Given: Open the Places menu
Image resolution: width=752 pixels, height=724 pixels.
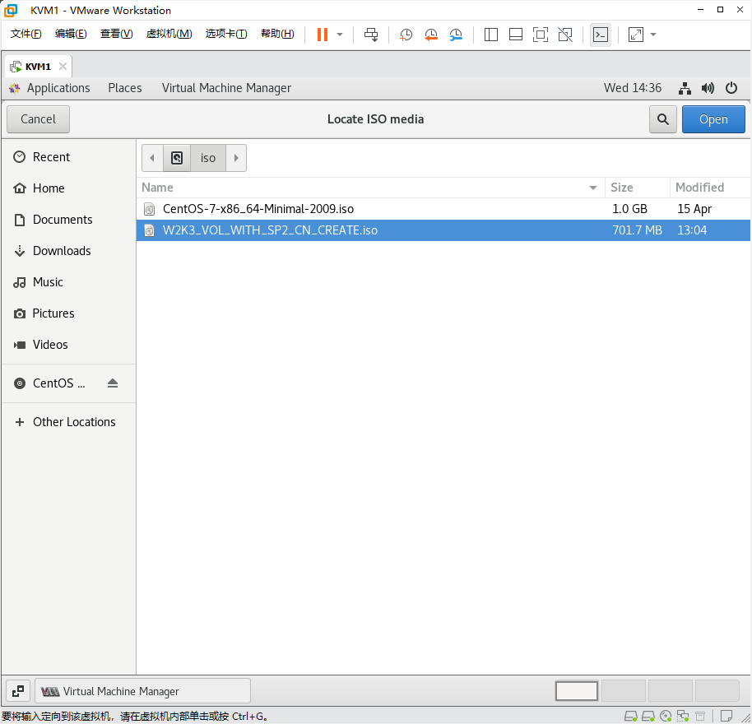Looking at the screenshot, I should point(125,88).
